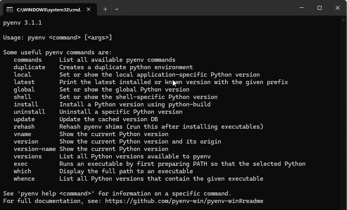
Task: Click the 'shell' command name
Action: click(x=22, y=97)
